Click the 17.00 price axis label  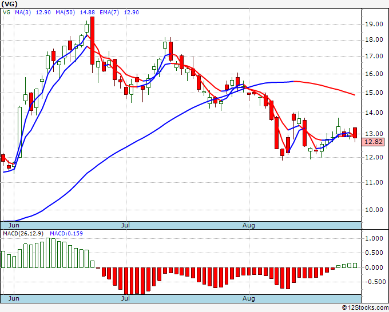374,56
